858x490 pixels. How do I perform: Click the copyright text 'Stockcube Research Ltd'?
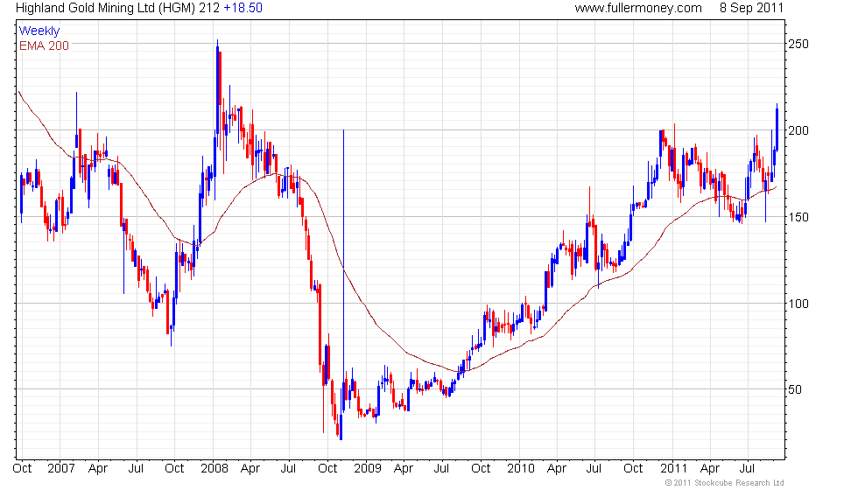[x=739, y=483]
